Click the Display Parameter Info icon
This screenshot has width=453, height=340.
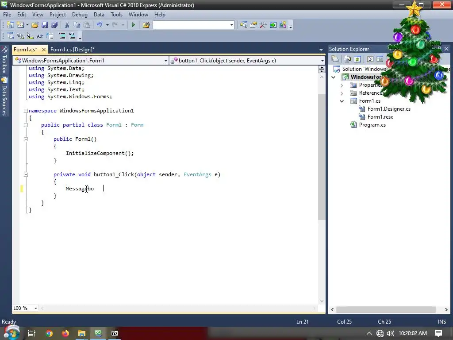pos(20,36)
